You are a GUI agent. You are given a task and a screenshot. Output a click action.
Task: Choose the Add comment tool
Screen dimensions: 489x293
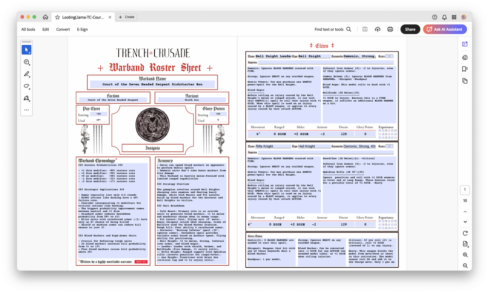(26, 62)
